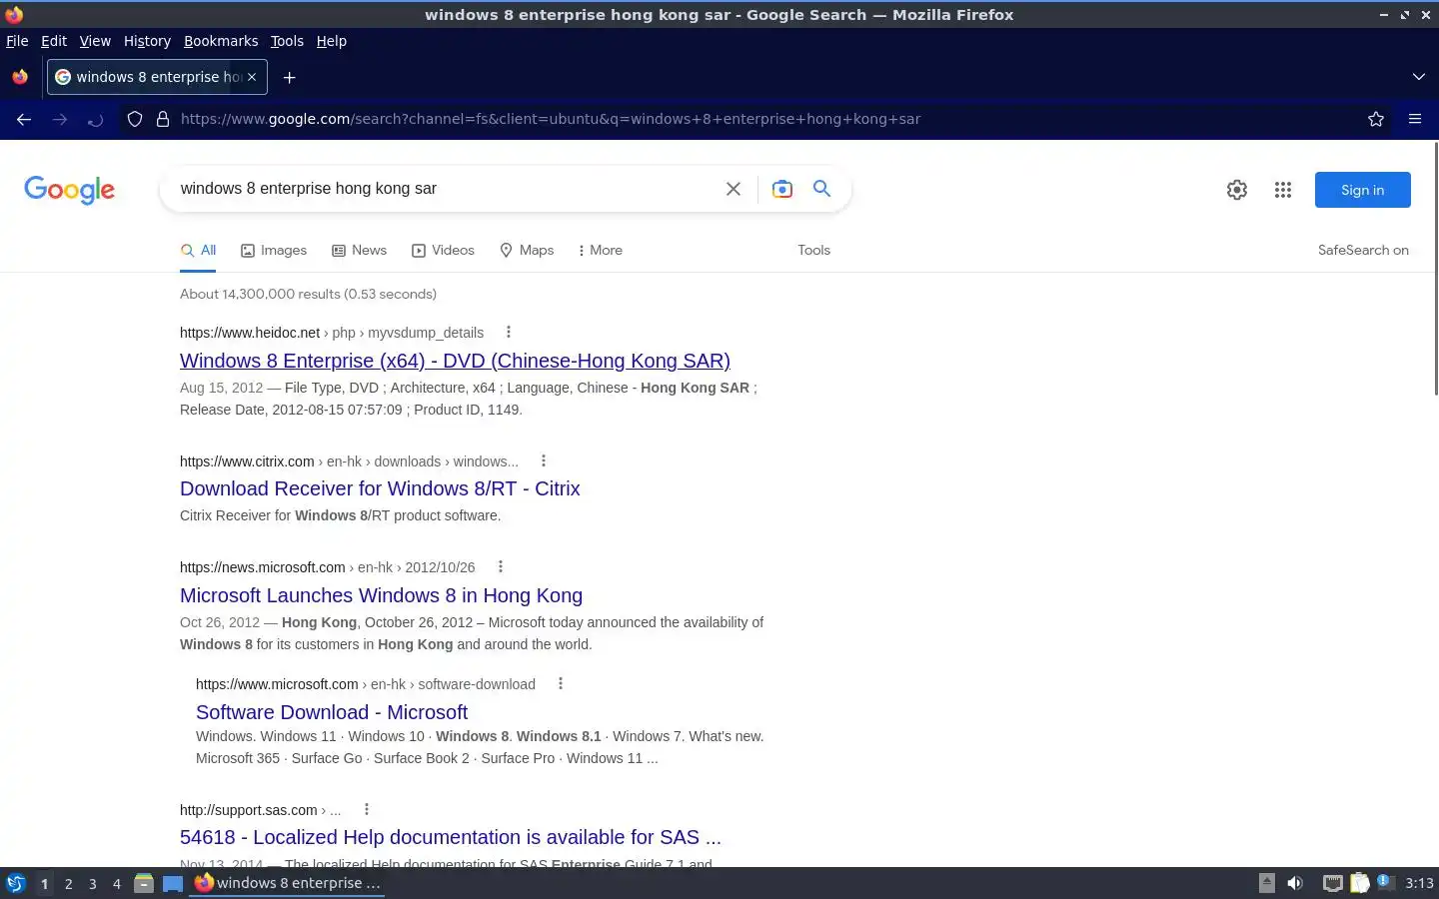Image resolution: width=1439 pixels, height=899 pixels.
Task: Bookmark this page with the star icon
Action: (x=1376, y=119)
